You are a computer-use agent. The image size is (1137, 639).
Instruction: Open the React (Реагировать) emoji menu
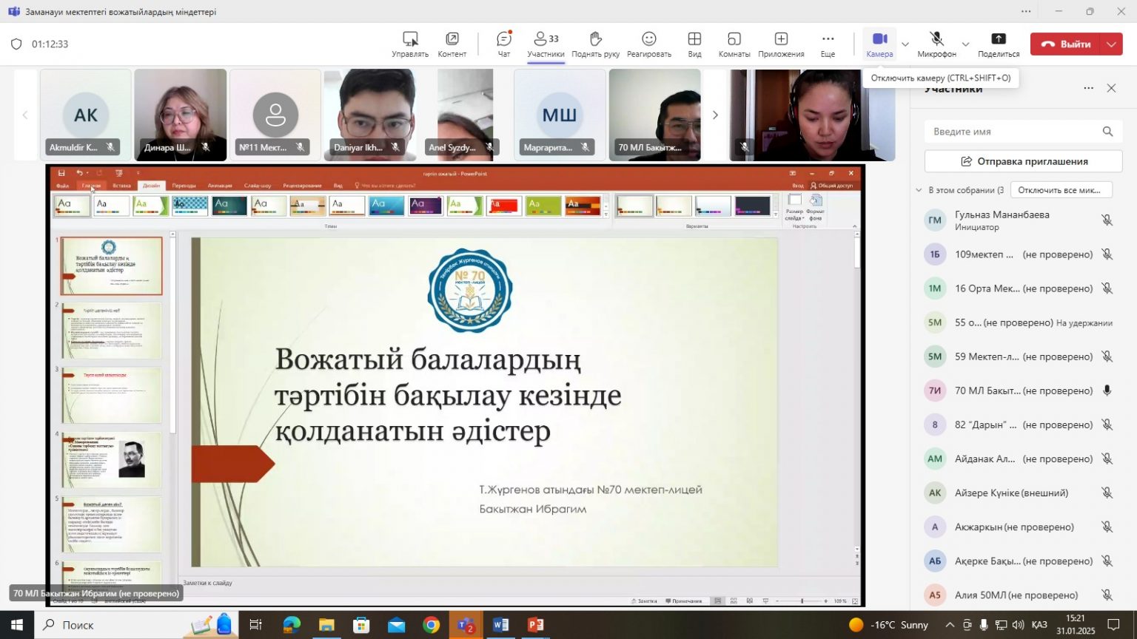click(648, 44)
